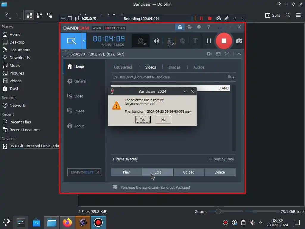
Task: Browse folder icon next to output path
Action: 230,77
